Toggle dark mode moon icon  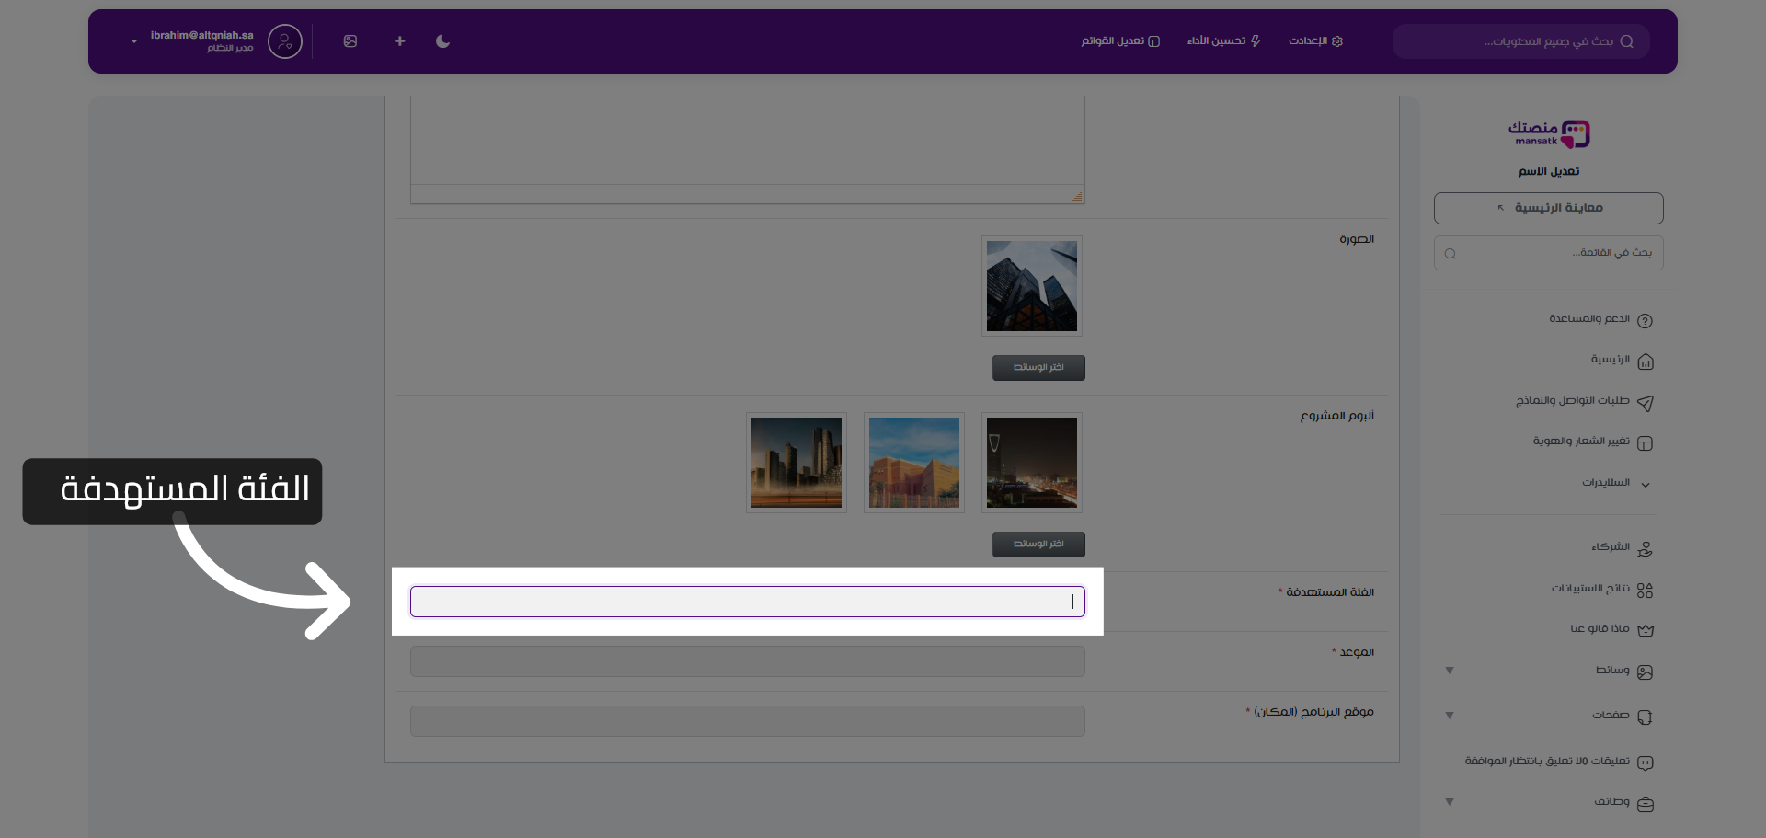(442, 41)
